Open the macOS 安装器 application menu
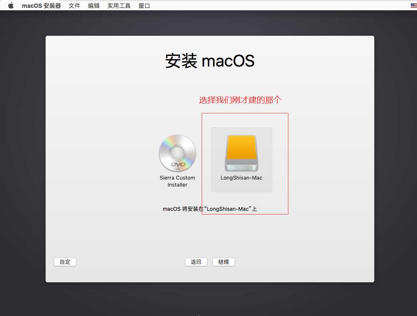The width and height of the screenshot is (417, 316). coord(41,6)
